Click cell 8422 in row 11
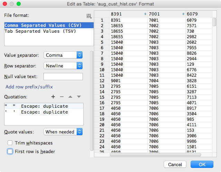The height and width of the screenshot is (172, 221). 199,75
